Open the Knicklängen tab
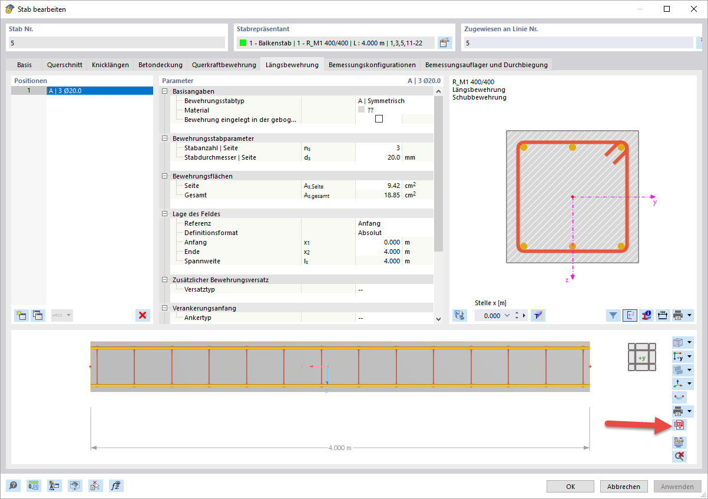708x499 pixels. [x=110, y=65]
